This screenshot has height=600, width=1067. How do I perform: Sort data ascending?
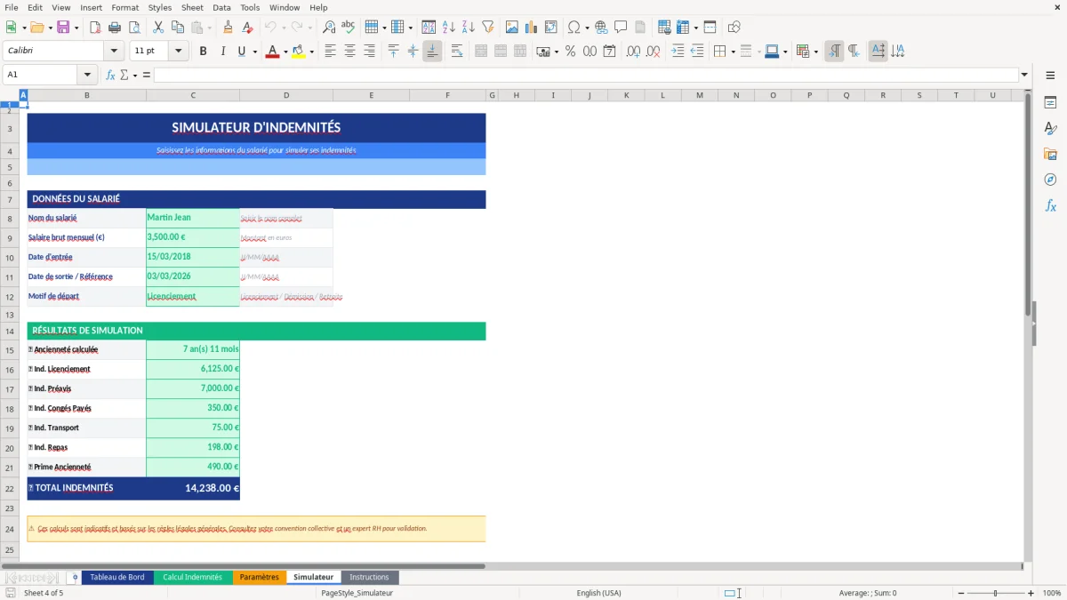pyautogui.click(x=449, y=27)
